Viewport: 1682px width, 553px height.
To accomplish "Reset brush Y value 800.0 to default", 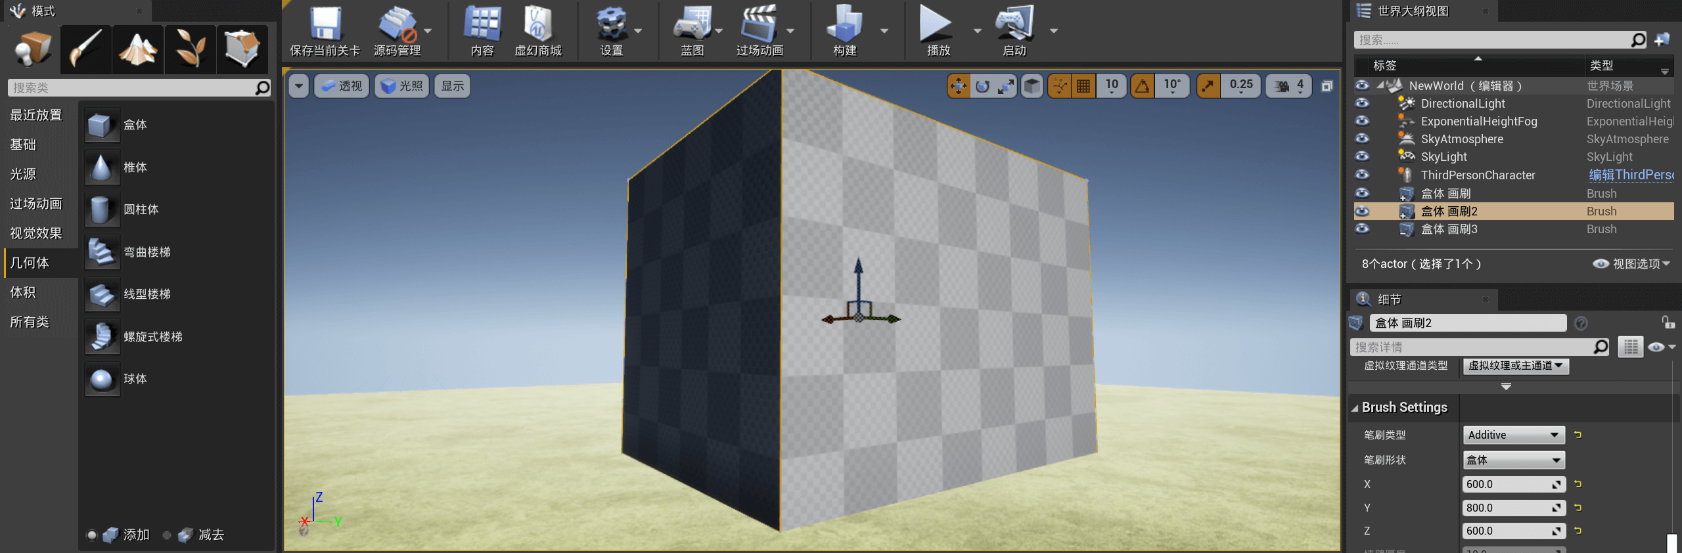I will click(x=1578, y=508).
